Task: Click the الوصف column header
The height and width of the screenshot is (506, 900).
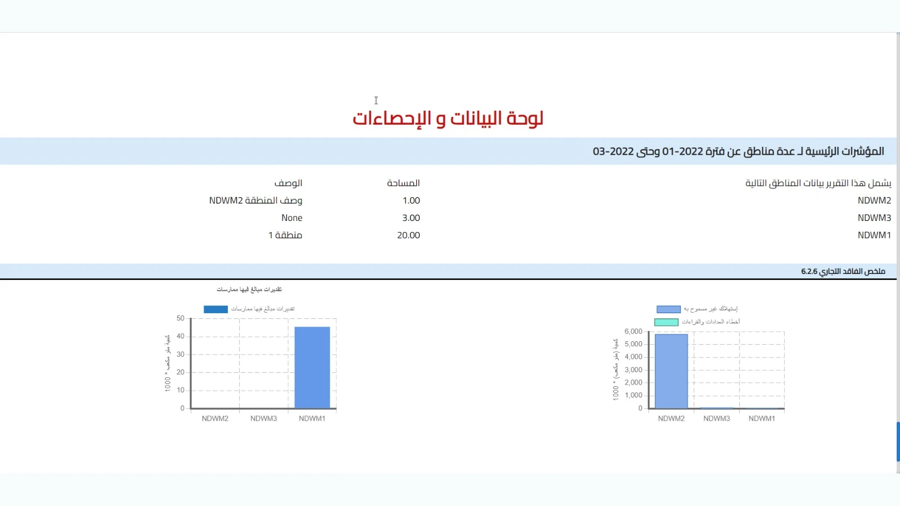Action: click(288, 183)
